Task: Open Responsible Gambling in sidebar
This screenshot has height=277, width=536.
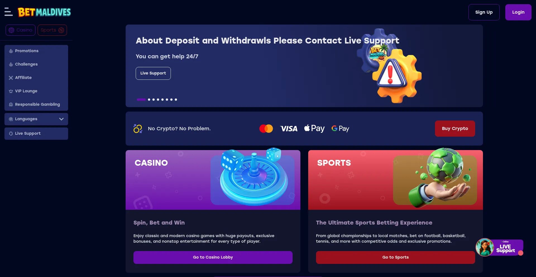Action: (36, 104)
